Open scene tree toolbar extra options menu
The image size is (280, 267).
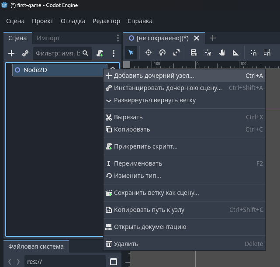pos(114,53)
